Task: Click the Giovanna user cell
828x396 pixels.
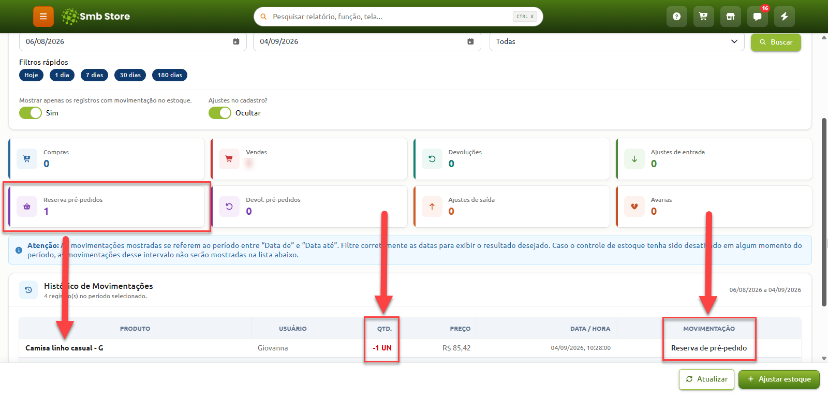Action: [273, 348]
